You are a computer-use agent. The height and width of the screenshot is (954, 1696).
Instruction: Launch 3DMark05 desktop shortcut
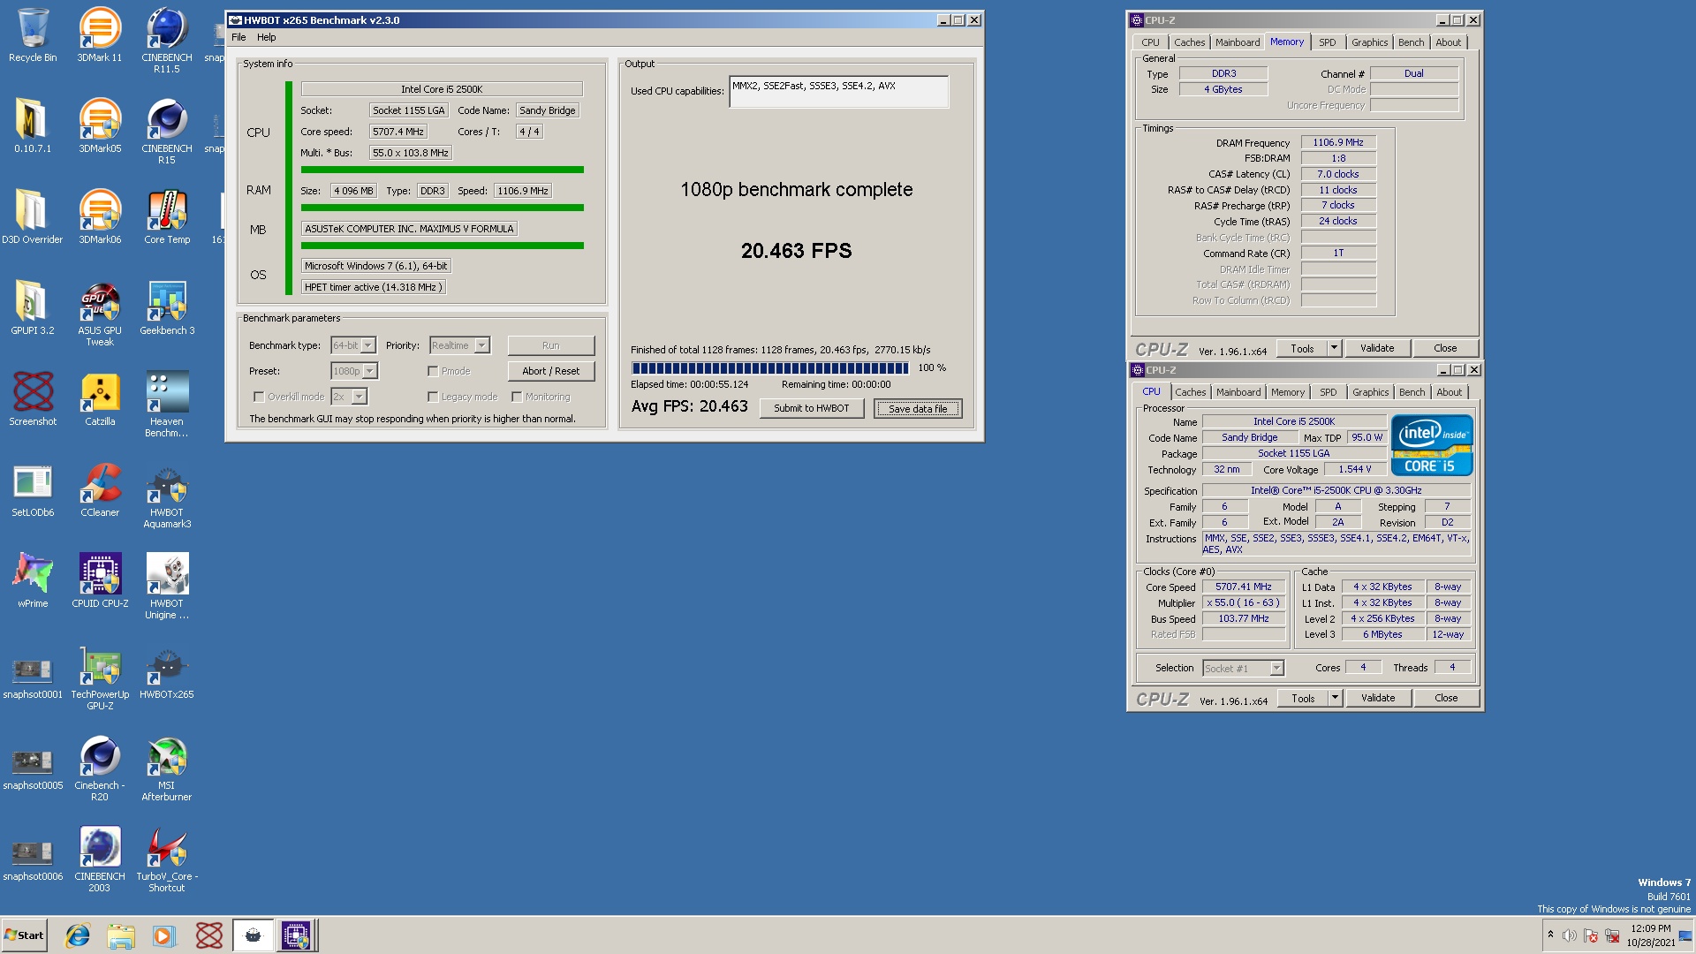pyautogui.click(x=100, y=125)
